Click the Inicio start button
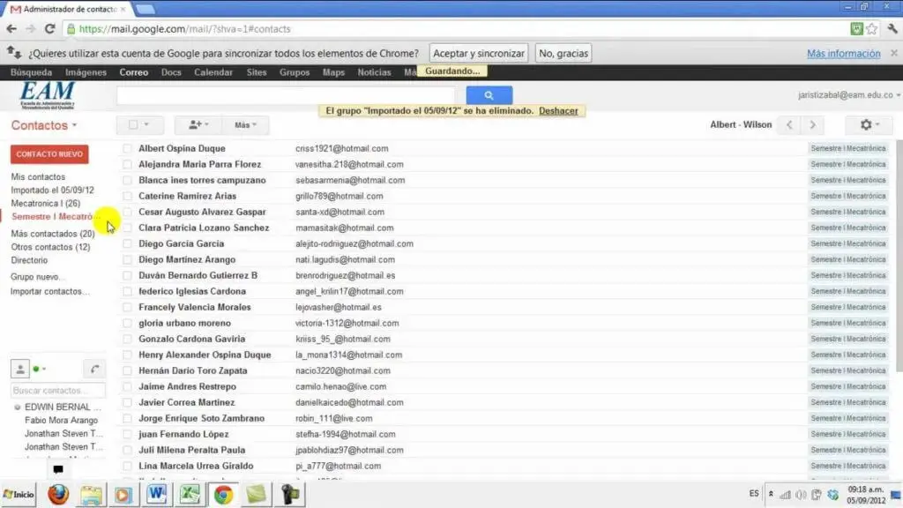Screen dimensions: 903x508 (19, 494)
